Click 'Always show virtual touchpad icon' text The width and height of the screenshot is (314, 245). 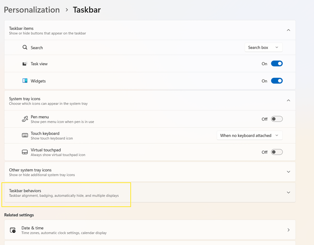[x=58, y=155]
